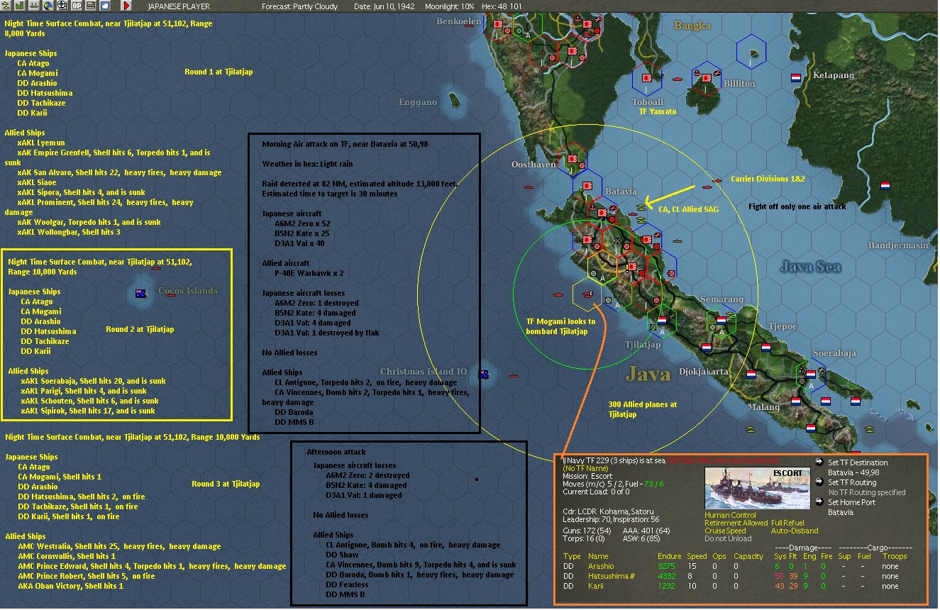The height and width of the screenshot is (610, 940).
Task: Click the (No TF Name) label
Action: click(585, 468)
